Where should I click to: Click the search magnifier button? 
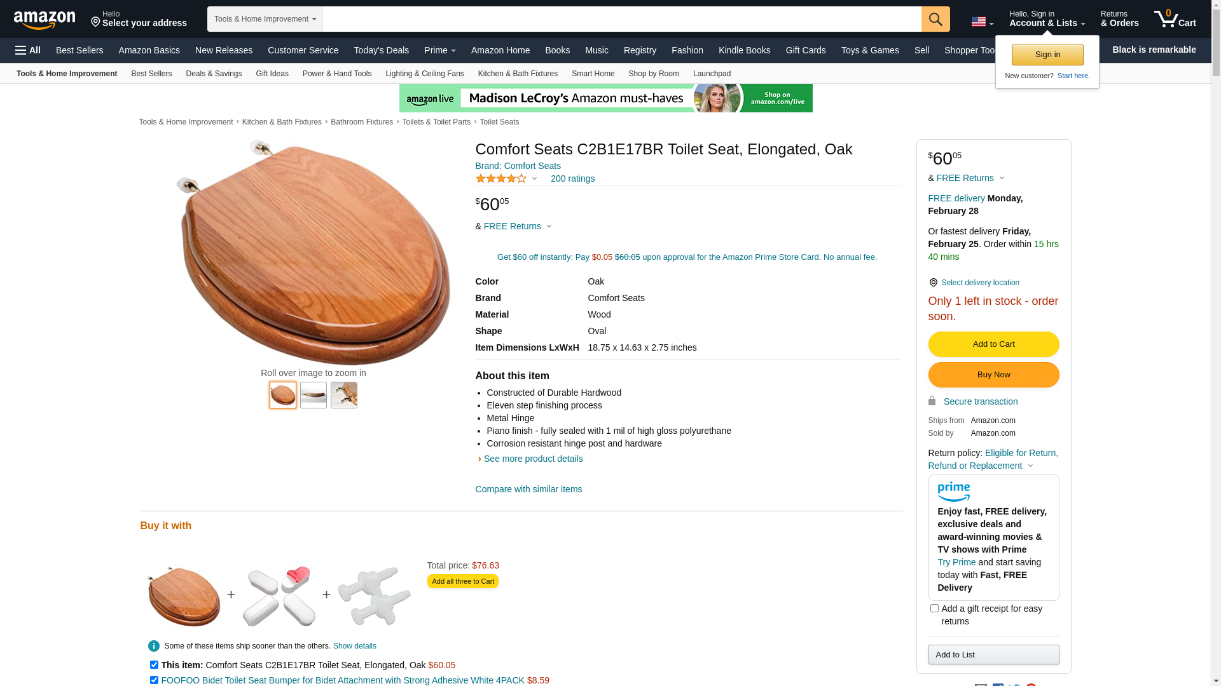point(935,19)
